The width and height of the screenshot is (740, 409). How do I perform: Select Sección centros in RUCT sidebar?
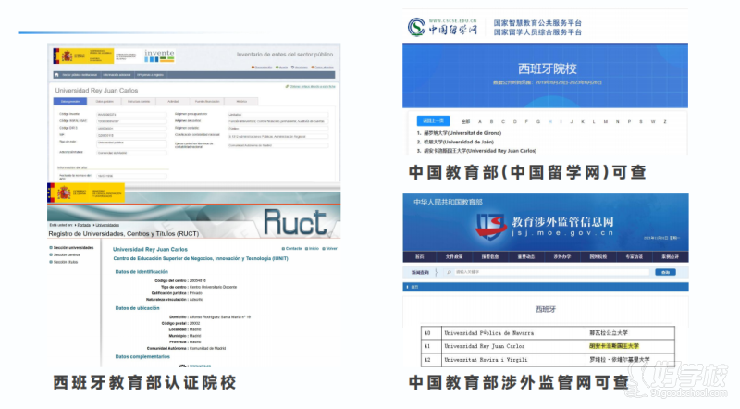70,255
